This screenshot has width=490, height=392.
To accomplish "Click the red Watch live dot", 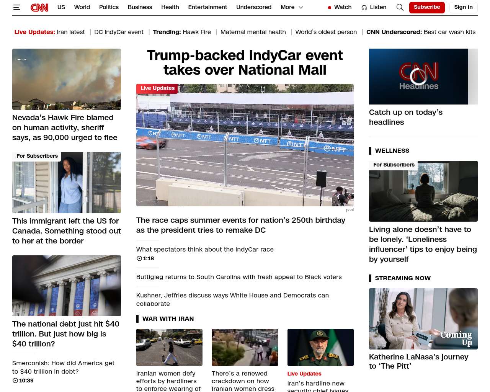I will 330,8.
